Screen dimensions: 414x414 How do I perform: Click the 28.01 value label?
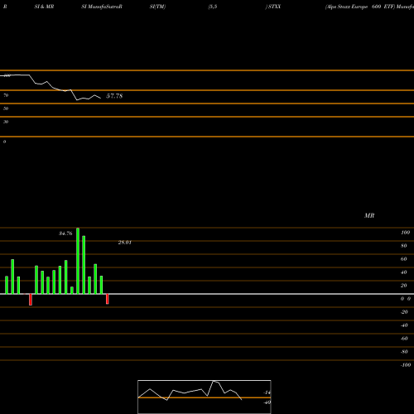pos(125,243)
